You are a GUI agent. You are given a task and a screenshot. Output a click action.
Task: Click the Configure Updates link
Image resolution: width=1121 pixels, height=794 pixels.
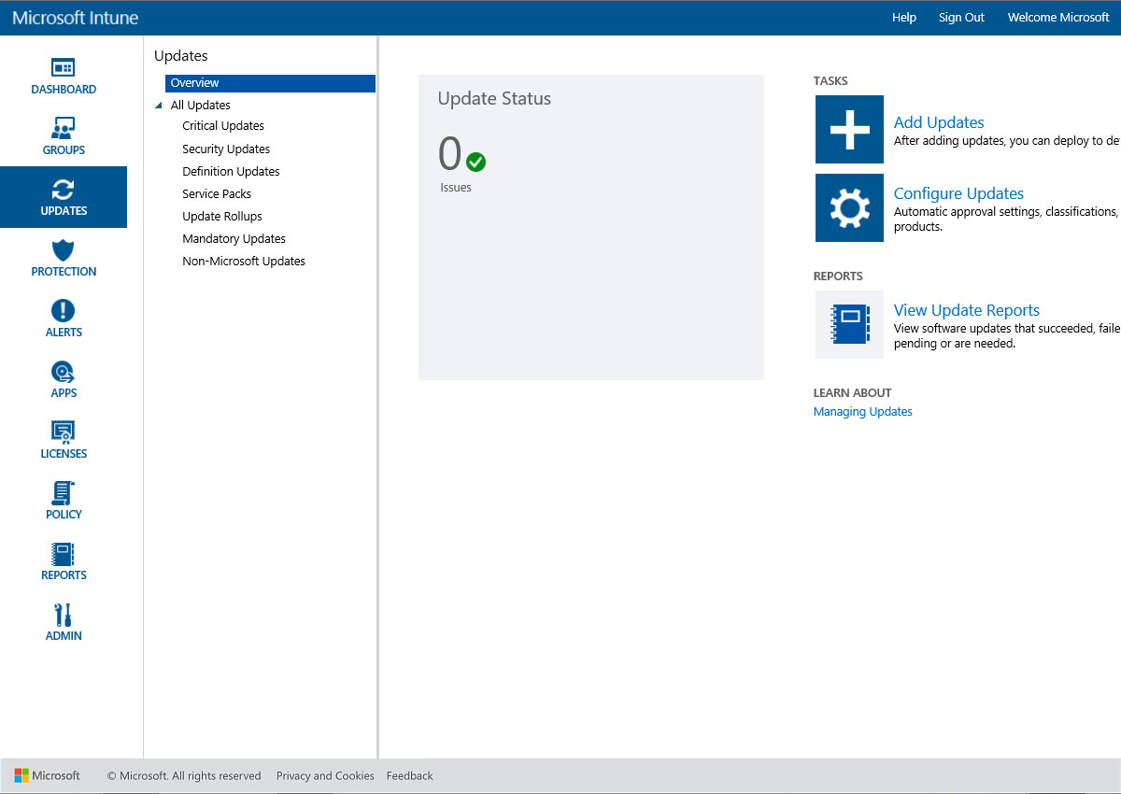pos(958,193)
